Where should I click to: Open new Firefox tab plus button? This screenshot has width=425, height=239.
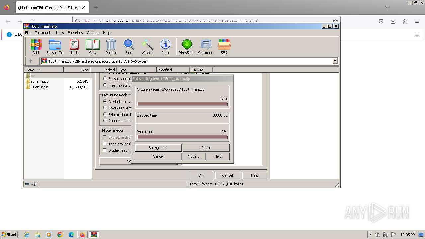tap(96, 7)
